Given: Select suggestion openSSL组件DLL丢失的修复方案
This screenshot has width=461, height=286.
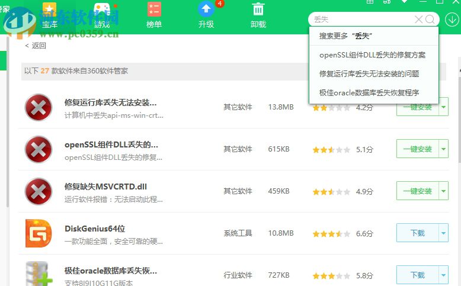Looking at the screenshot, I should click(374, 55).
